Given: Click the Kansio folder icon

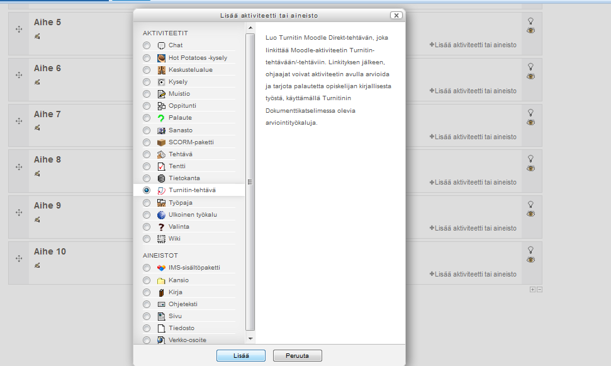Looking at the screenshot, I should (161, 280).
